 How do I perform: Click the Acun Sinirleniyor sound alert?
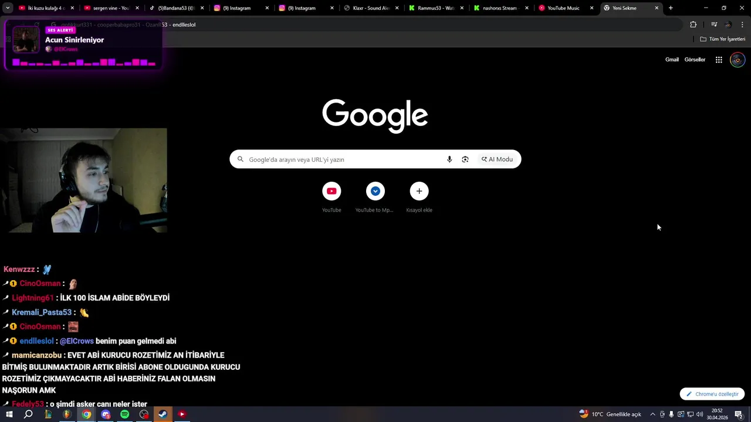point(83,45)
